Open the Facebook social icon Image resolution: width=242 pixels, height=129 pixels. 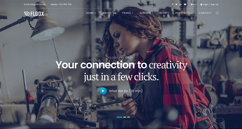(x=173, y=5)
